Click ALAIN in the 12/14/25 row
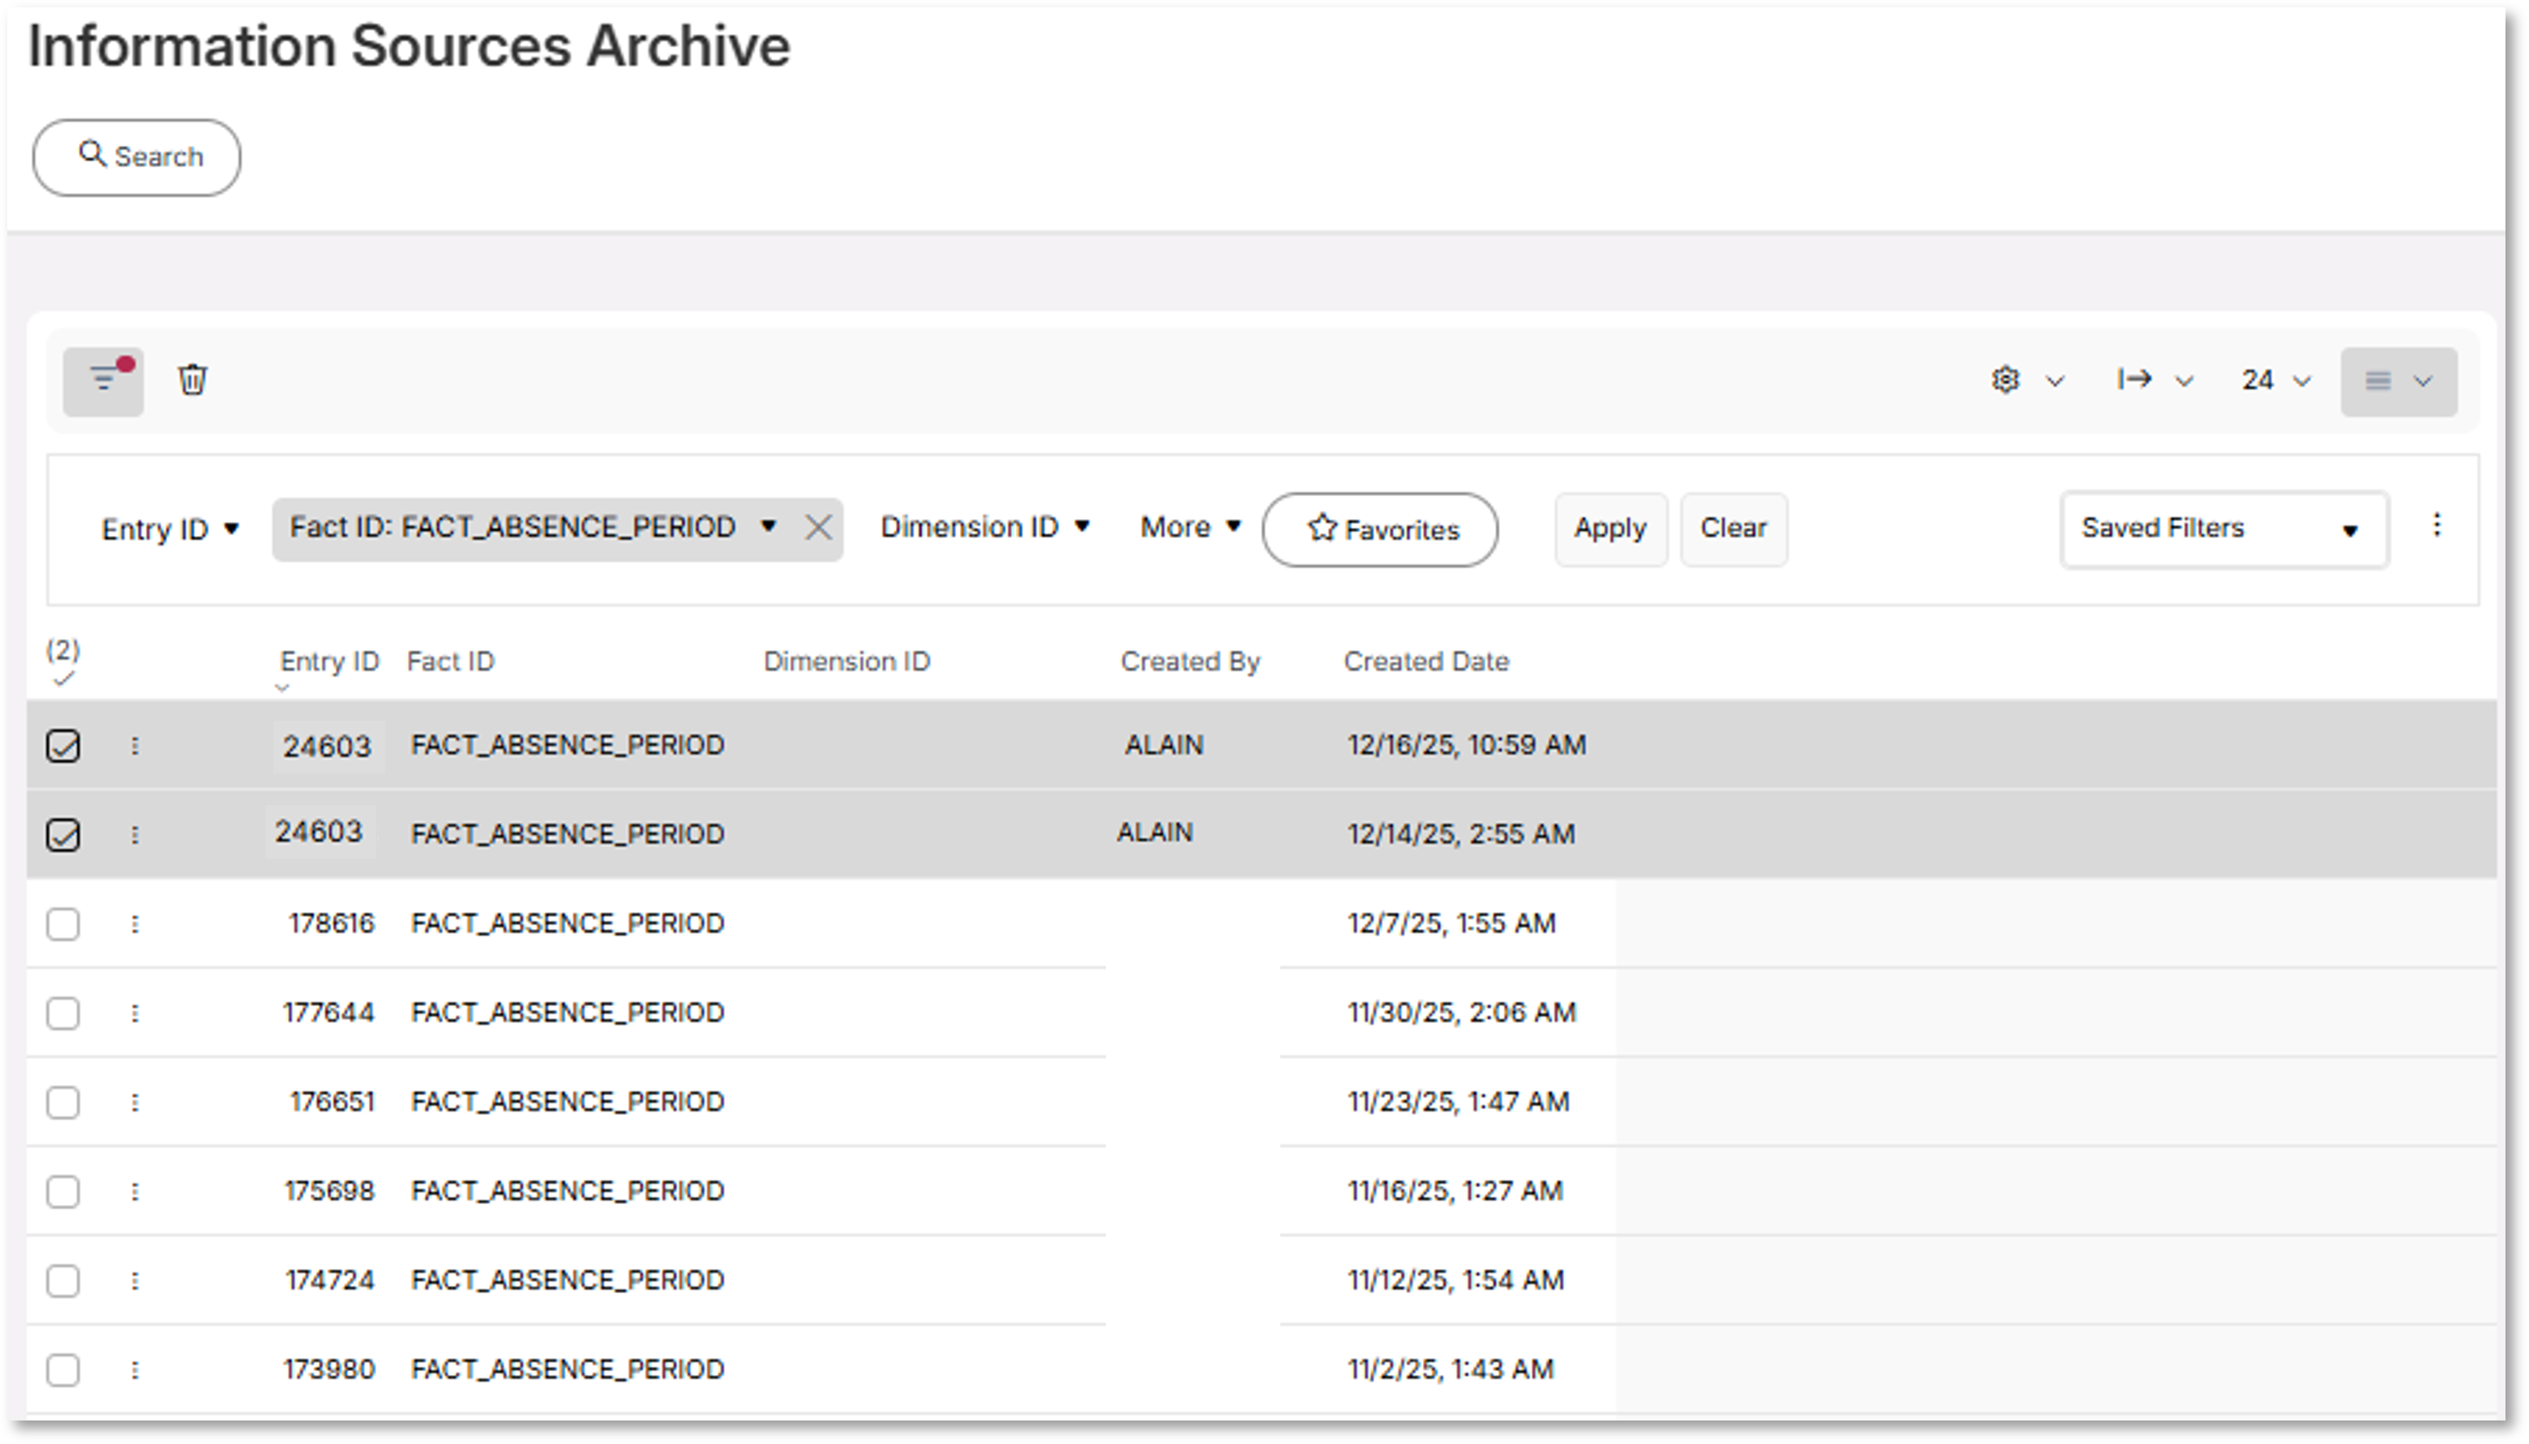The height and width of the screenshot is (1444, 2529). click(1155, 833)
